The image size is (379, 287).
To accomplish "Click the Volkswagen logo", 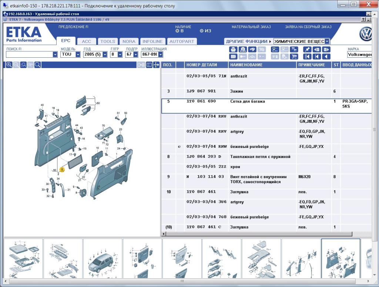I will coord(365,34).
